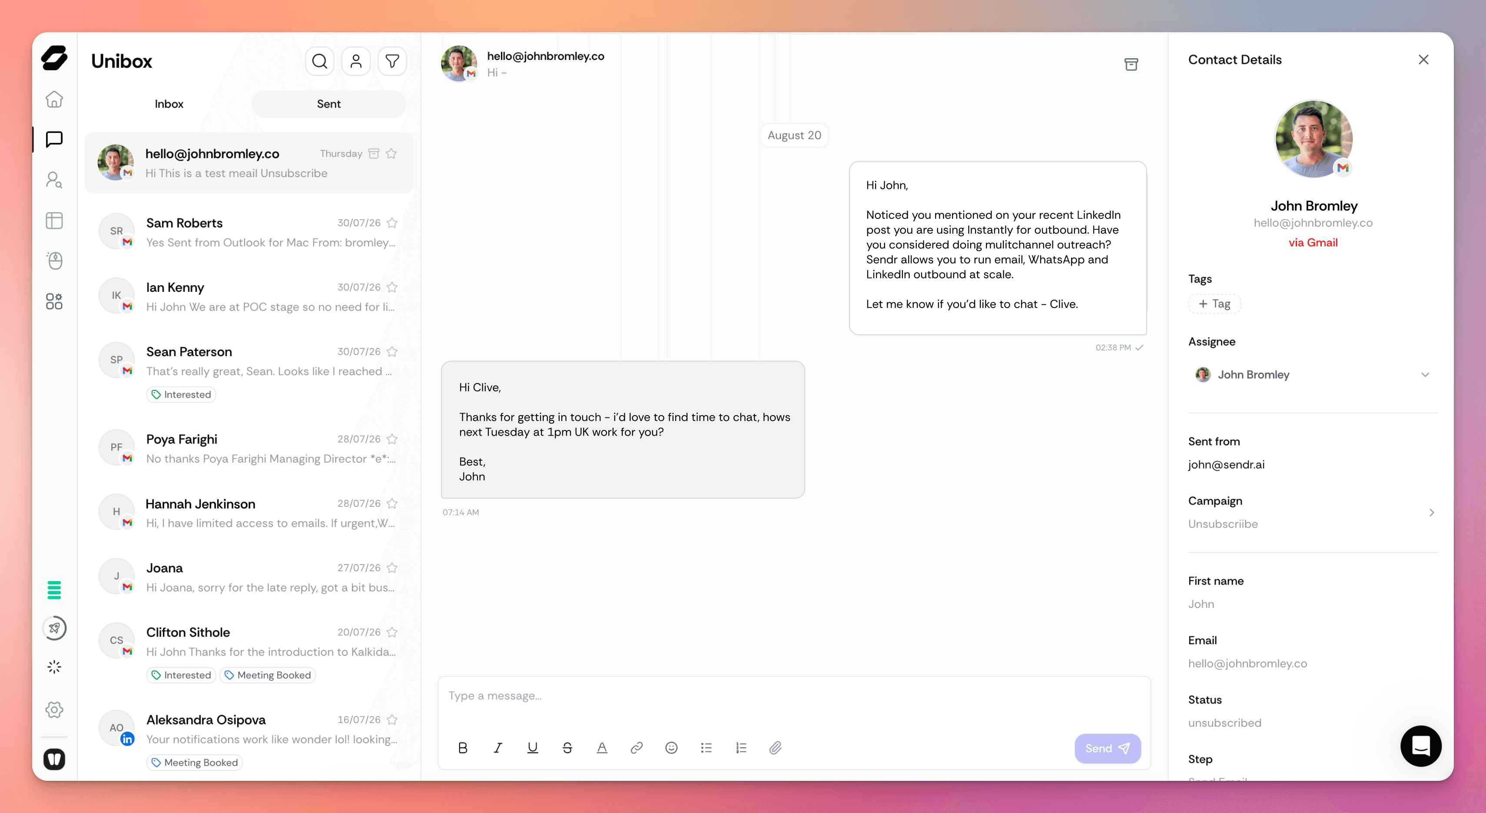This screenshot has width=1486, height=813.
Task: Click the Sendr logo at top left
Action: tap(54, 58)
